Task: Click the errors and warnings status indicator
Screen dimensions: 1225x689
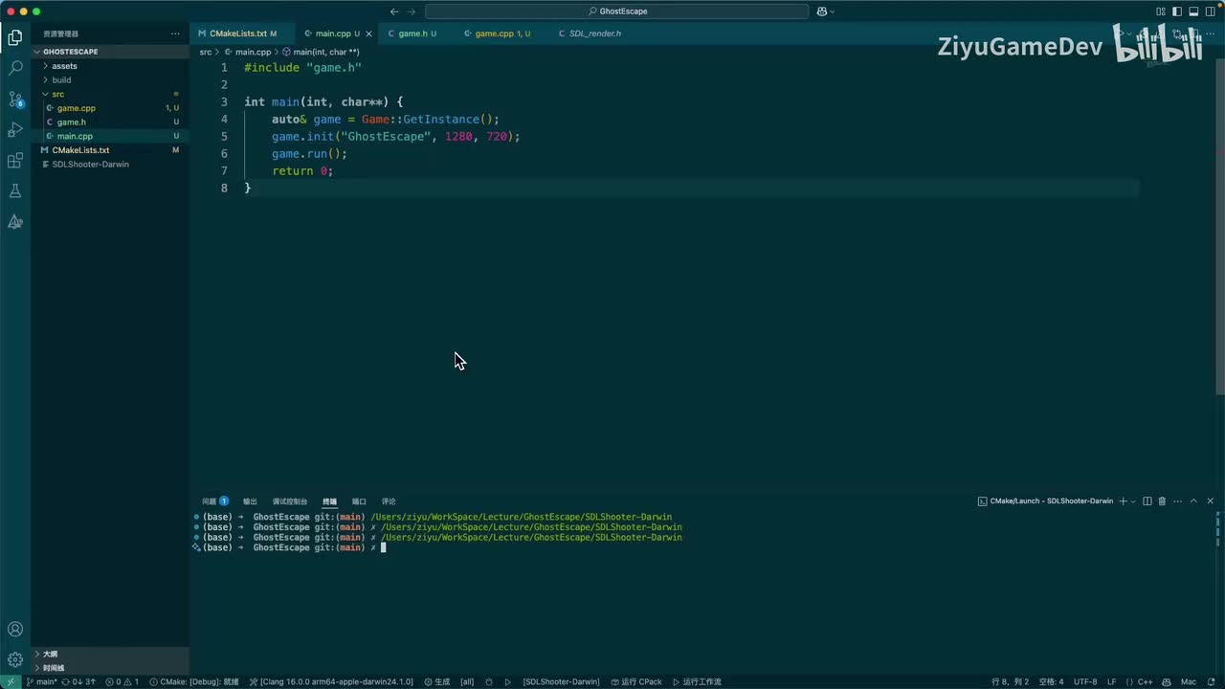Action: [x=122, y=682]
